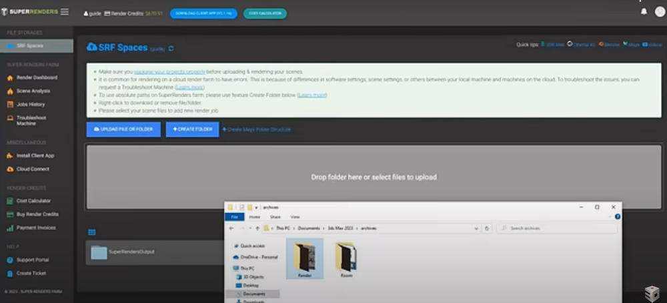Open SRF Spaces in the sidebar

37,46
